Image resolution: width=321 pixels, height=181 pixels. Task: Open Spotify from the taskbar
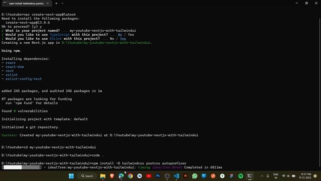[x=241, y=176]
